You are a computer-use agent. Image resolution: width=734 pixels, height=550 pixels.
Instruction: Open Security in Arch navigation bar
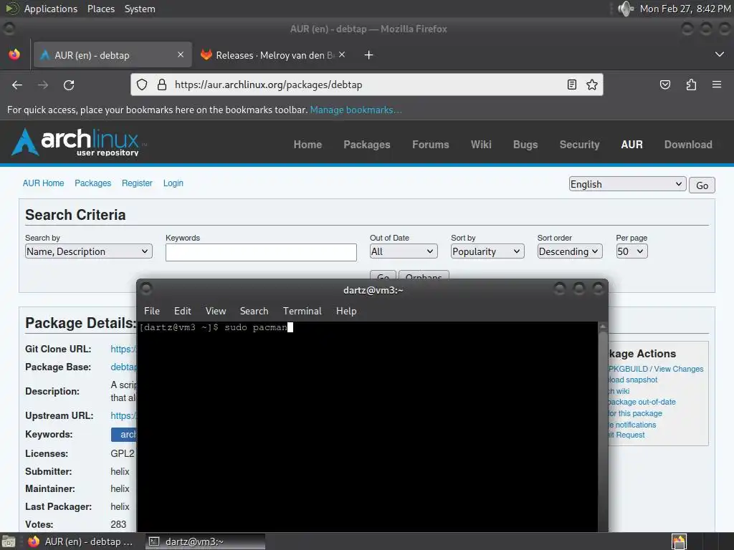pyautogui.click(x=579, y=145)
